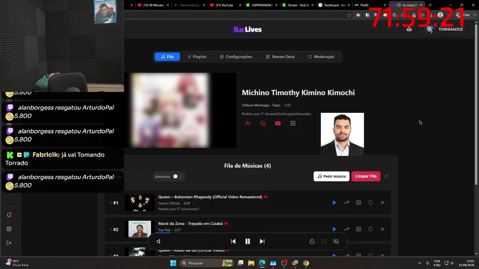Open Google Chrome from taskbar

tap(306, 263)
